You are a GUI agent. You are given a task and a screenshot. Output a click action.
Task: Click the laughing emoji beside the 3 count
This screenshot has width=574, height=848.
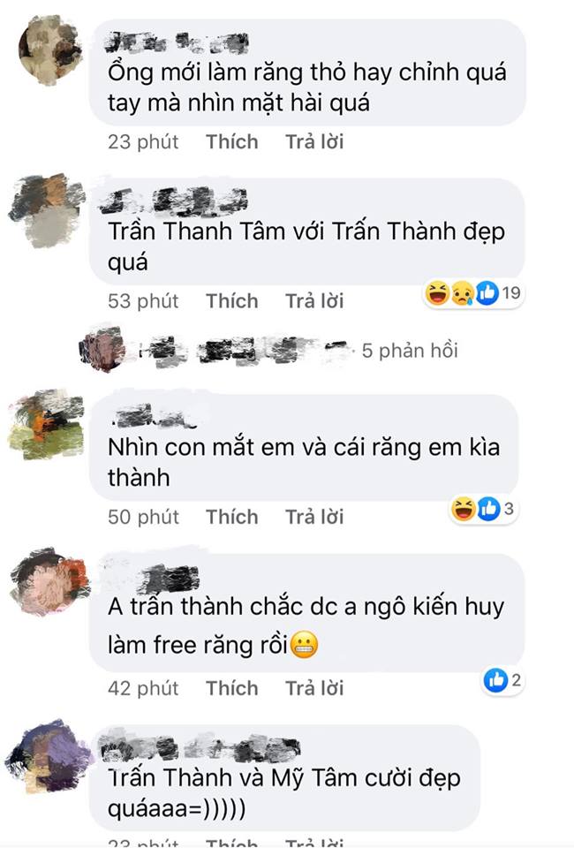[x=464, y=509]
